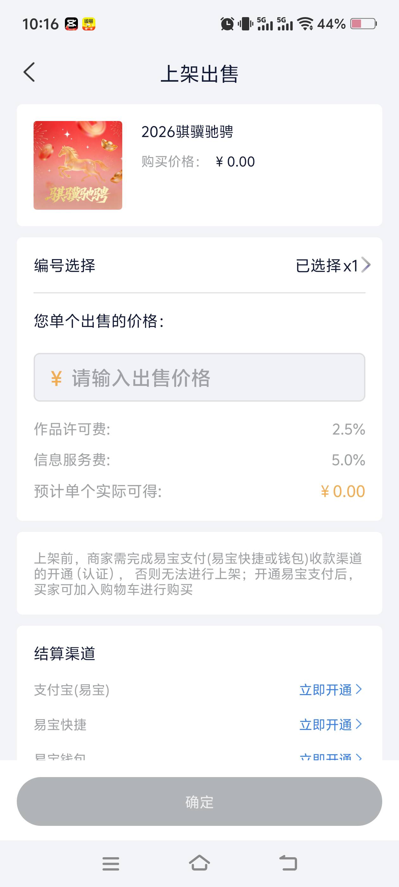The width and height of the screenshot is (399, 887).
Task: Expand the 编号选择 chevron
Action: (x=366, y=265)
